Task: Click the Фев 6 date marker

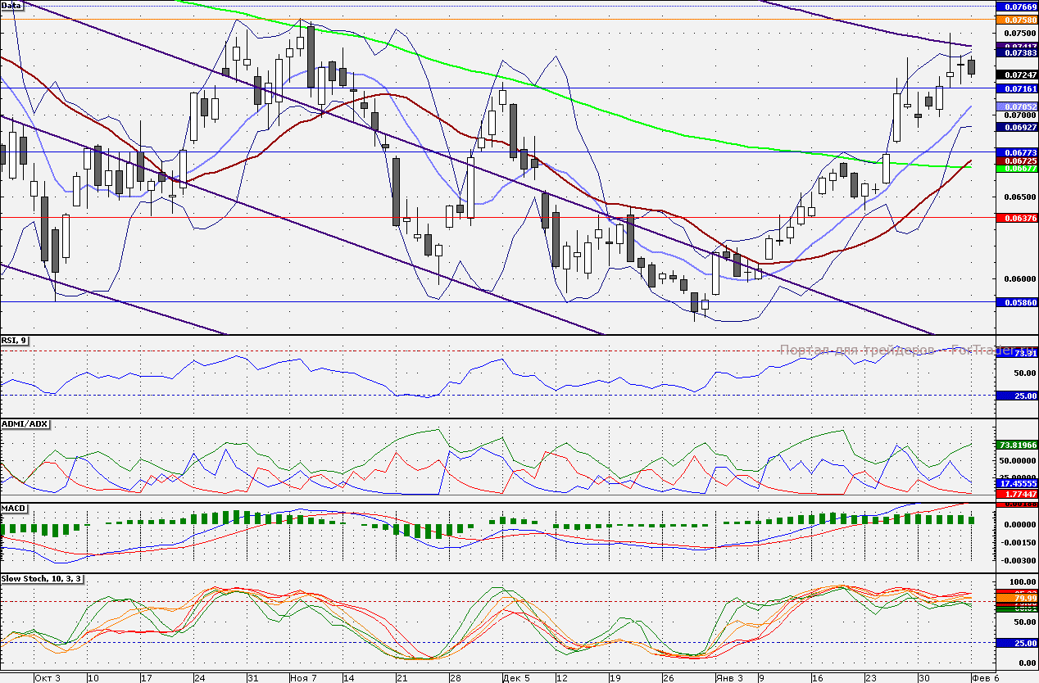Action: (986, 677)
